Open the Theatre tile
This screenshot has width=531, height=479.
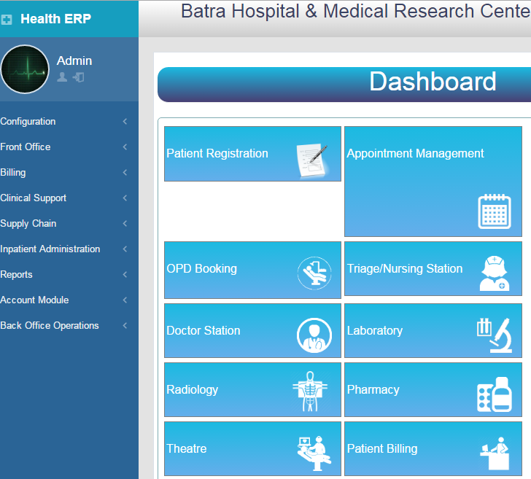pos(252,448)
